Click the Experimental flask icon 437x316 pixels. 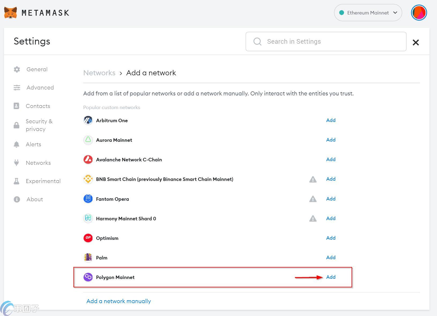(16, 181)
